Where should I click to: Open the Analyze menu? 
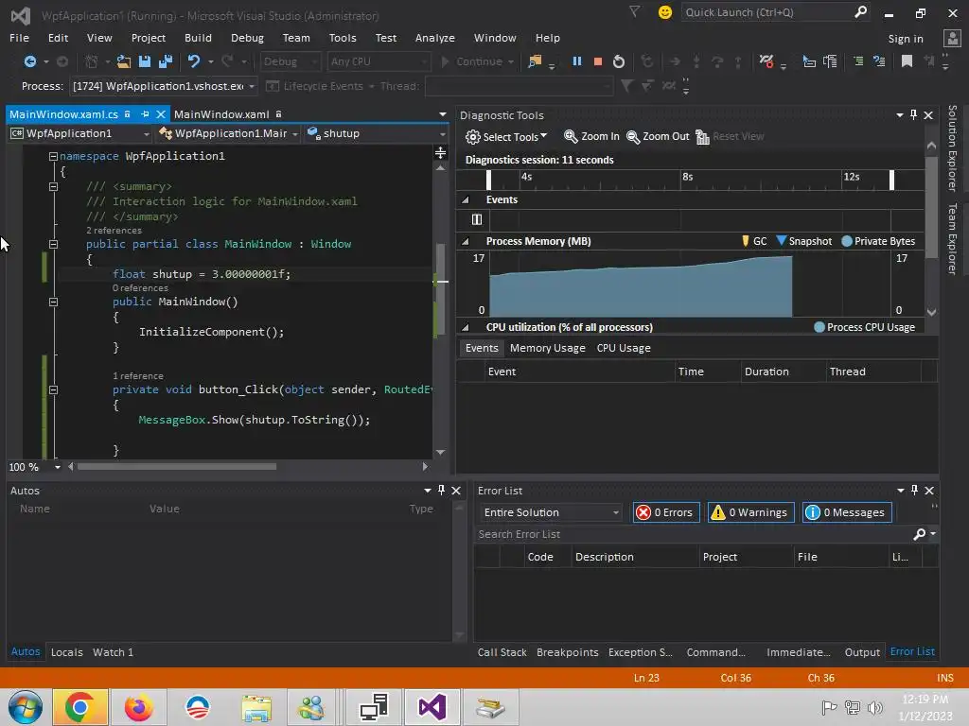coord(434,38)
